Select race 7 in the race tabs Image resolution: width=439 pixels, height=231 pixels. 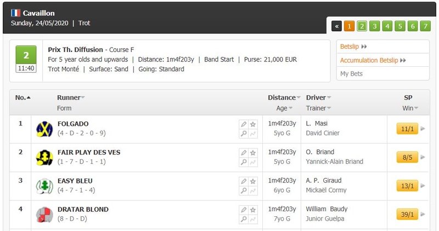tap(425, 26)
